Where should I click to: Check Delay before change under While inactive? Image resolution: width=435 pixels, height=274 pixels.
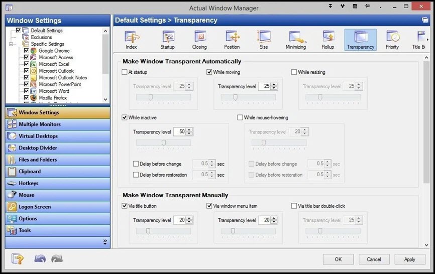click(136, 164)
